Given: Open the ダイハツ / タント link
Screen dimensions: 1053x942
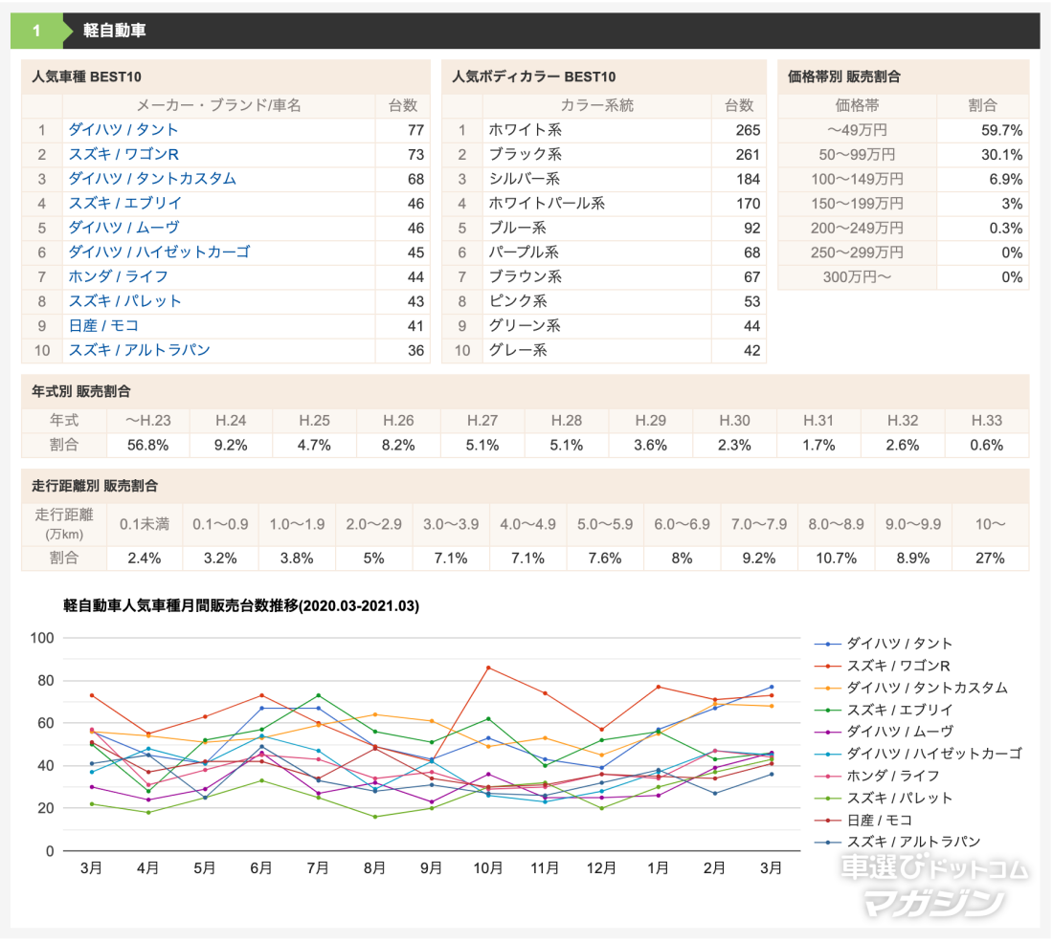Looking at the screenshot, I should [123, 129].
